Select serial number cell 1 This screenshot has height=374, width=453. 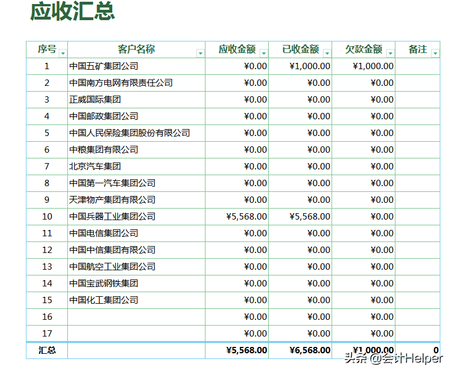(47, 66)
